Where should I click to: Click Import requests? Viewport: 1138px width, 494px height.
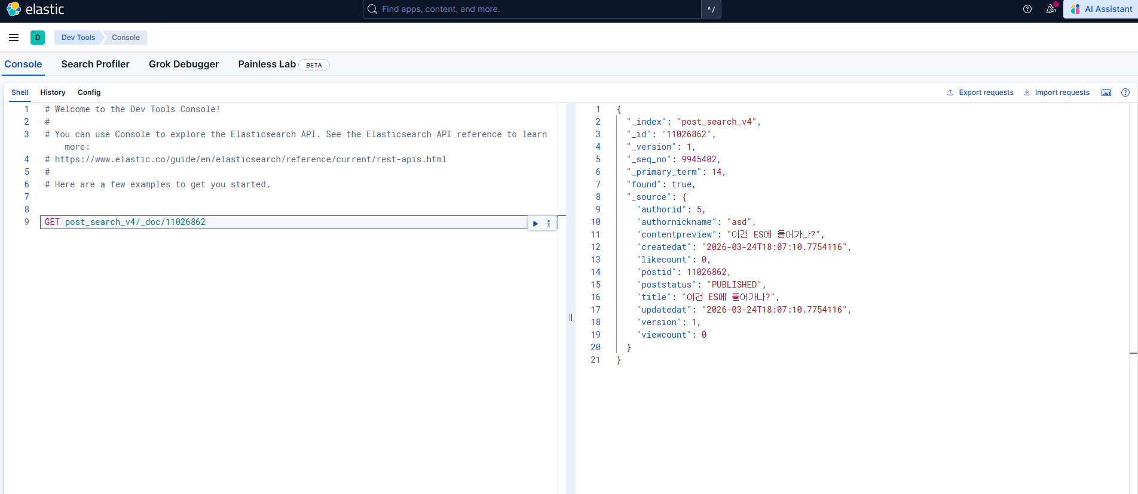[x=1057, y=92]
